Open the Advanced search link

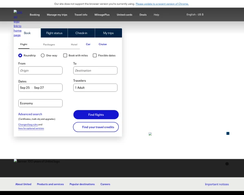pos(30,114)
